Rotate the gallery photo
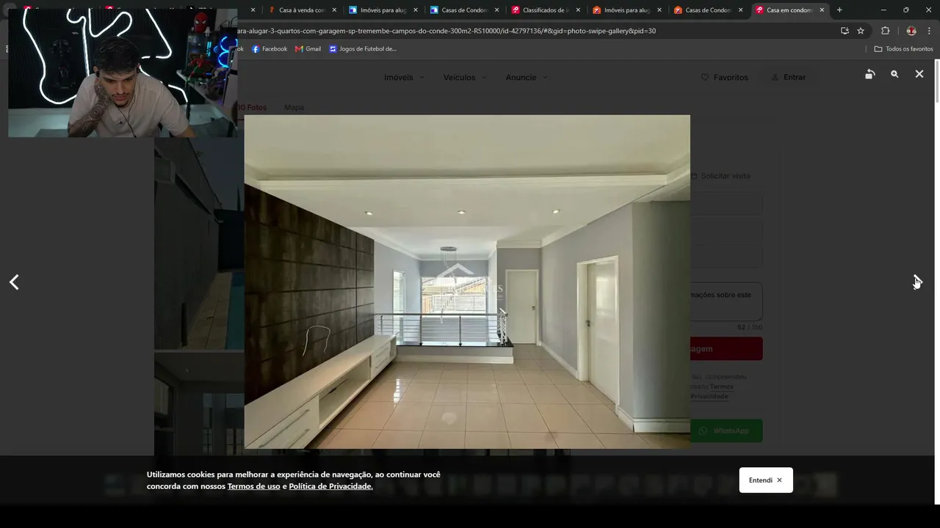 coord(869,74)
